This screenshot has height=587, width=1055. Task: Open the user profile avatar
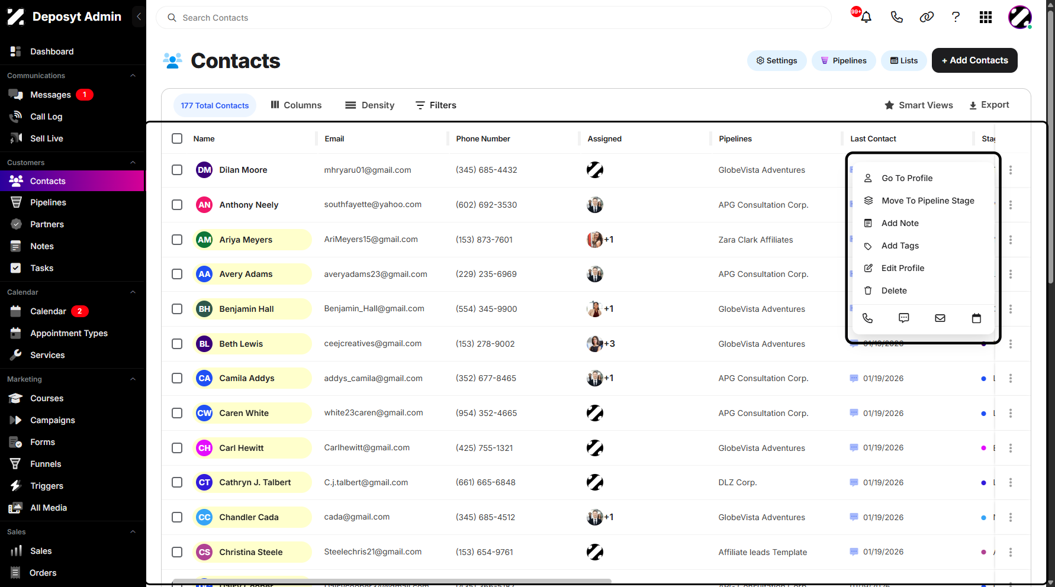point(1020,17)
